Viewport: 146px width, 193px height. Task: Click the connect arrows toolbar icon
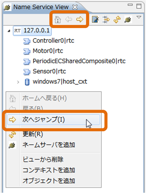[x=106, y=19]
